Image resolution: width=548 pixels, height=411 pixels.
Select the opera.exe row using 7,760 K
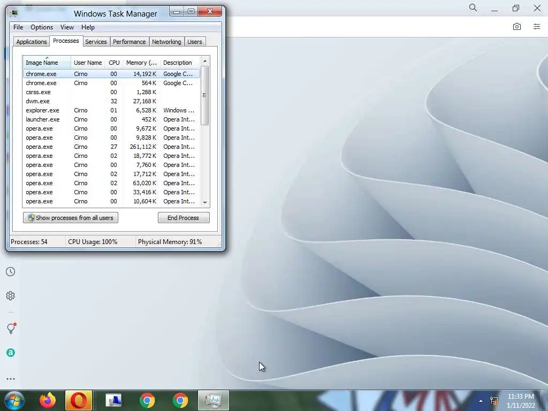[x=111, y=165]
